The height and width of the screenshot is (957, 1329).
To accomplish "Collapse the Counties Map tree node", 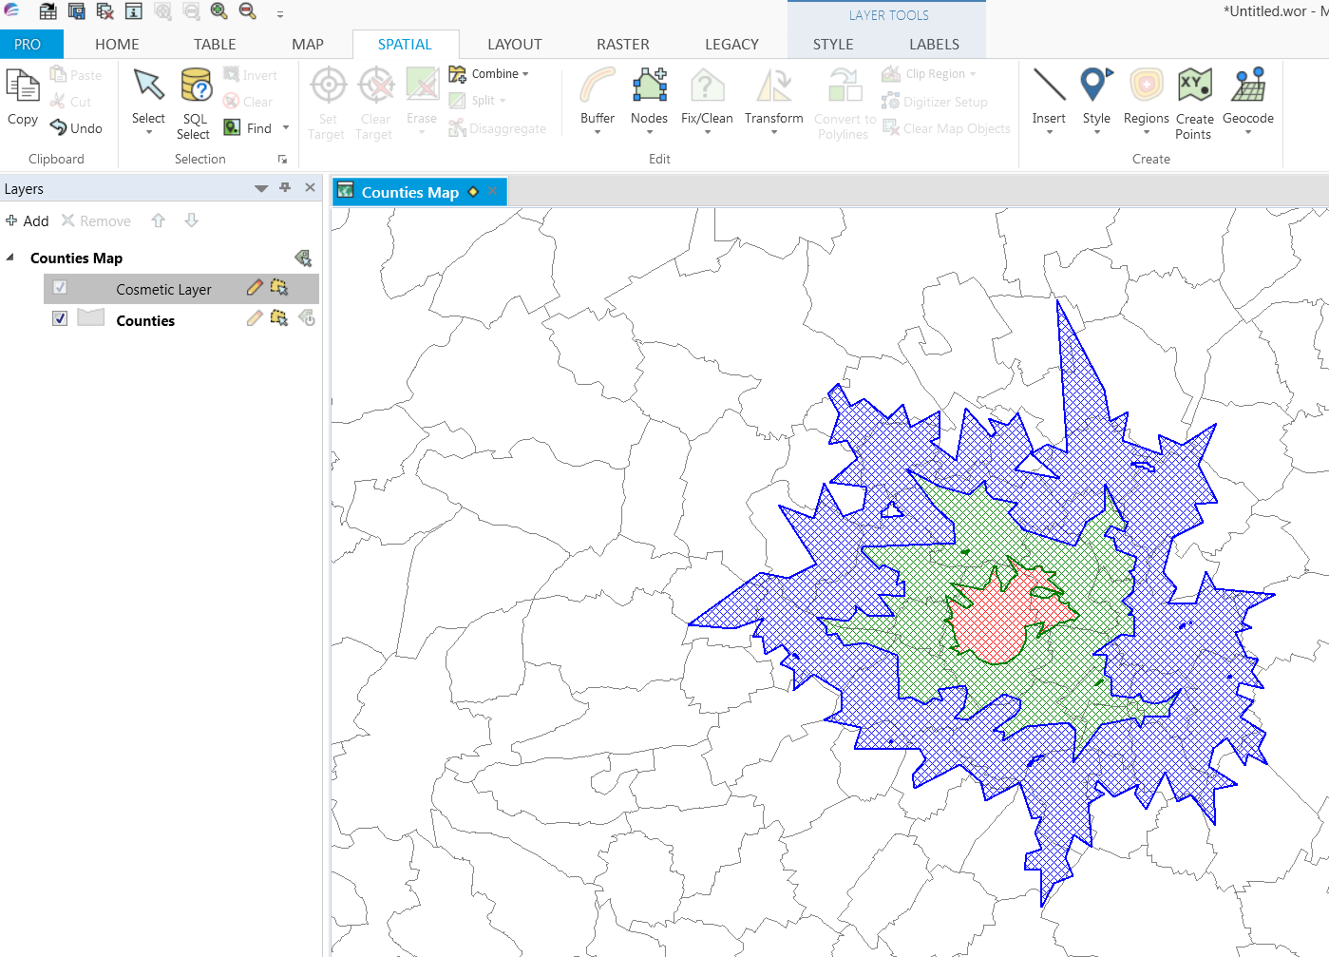I will pos(10,258).
